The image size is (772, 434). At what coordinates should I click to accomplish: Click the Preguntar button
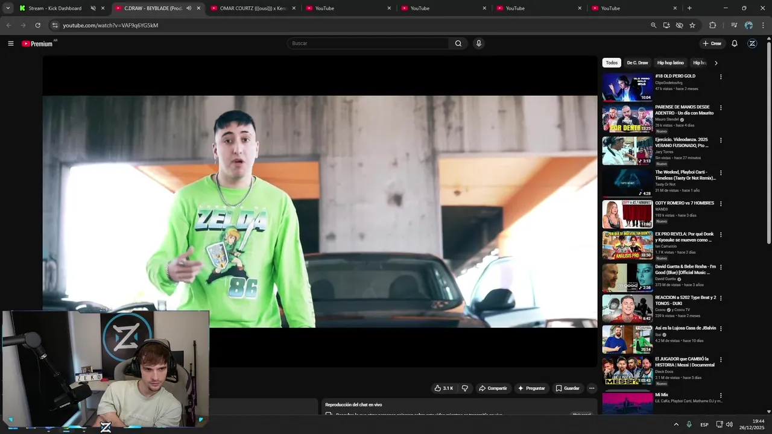(x=531, y=388)
